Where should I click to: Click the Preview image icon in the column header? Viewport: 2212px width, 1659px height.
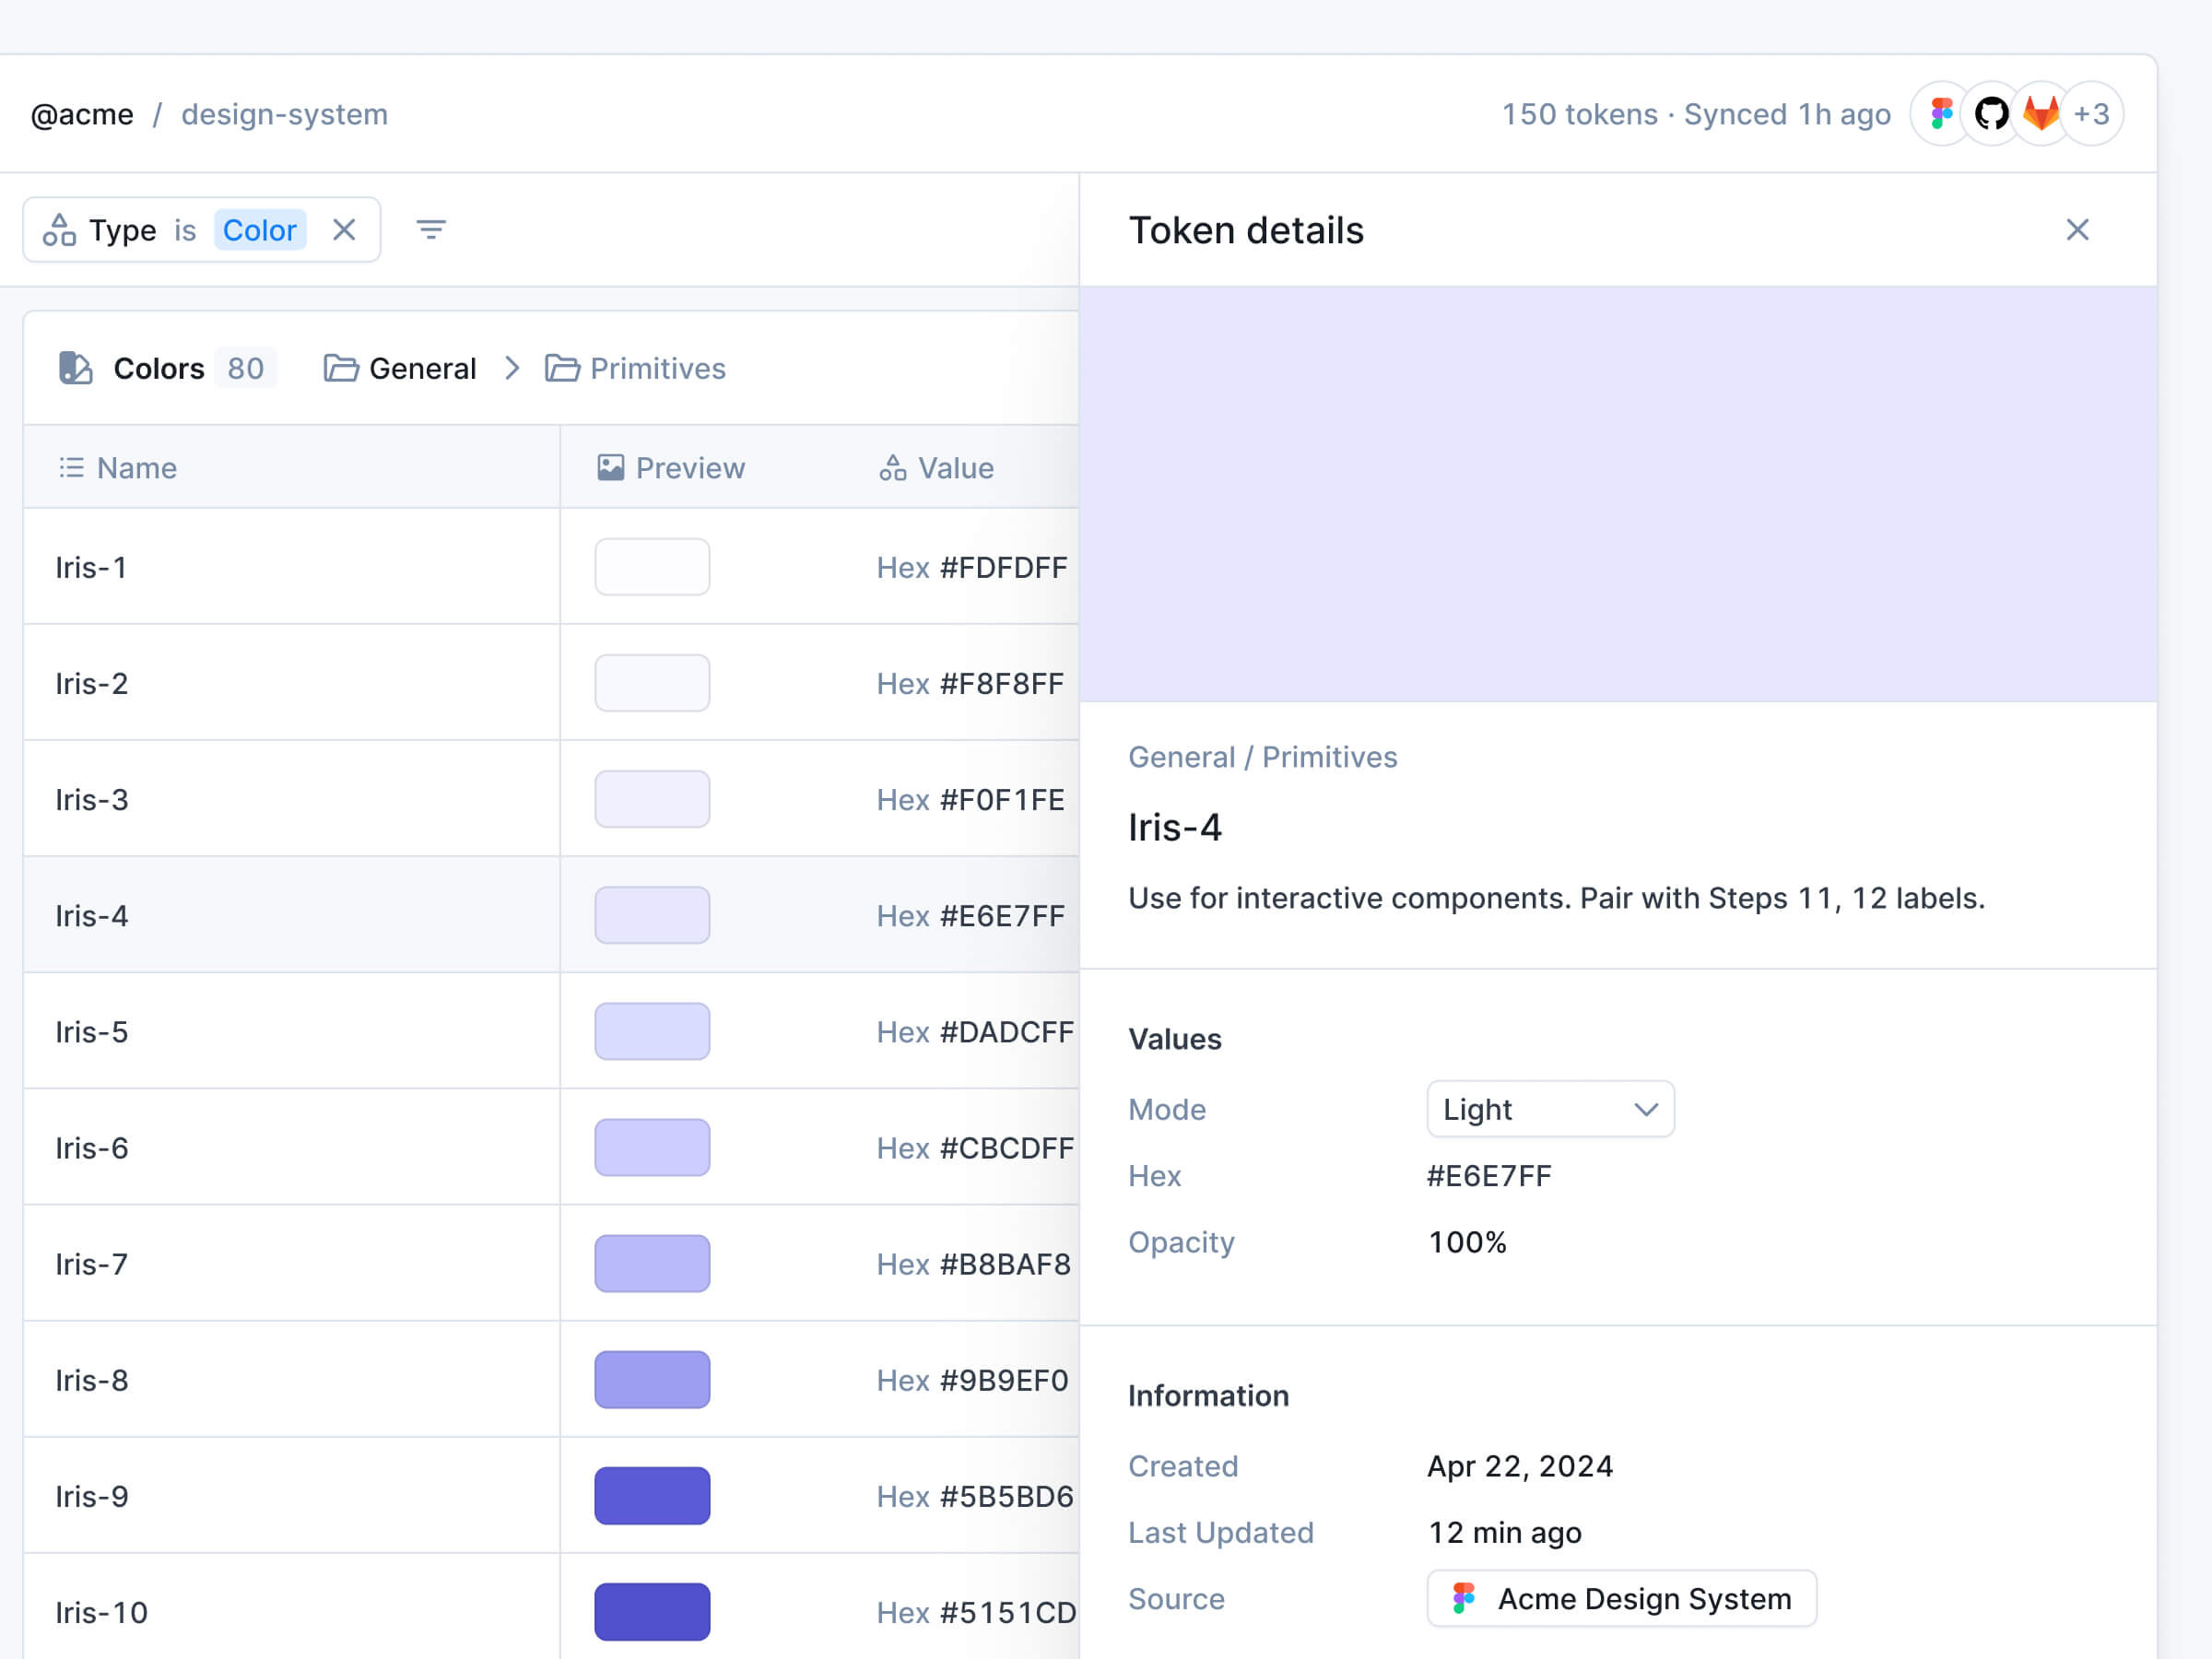point(611,467)
